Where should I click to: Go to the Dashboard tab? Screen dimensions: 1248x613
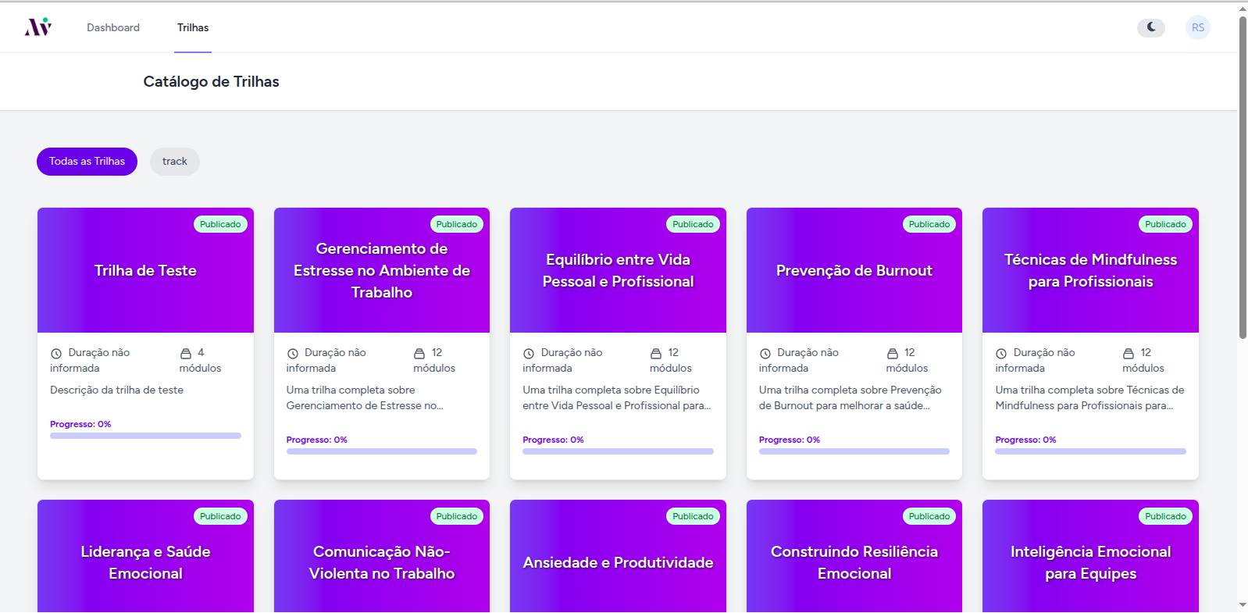113,27
